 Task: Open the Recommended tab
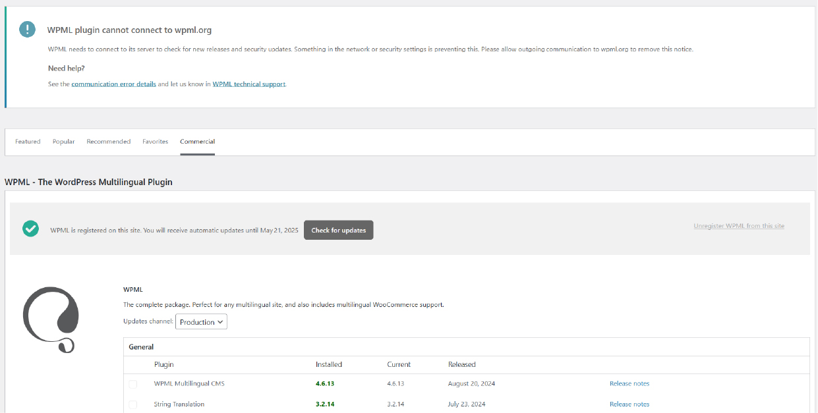point(109,142)
